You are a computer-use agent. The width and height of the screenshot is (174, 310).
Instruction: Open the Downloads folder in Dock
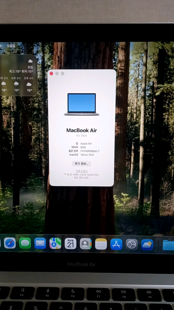(169, 245)
